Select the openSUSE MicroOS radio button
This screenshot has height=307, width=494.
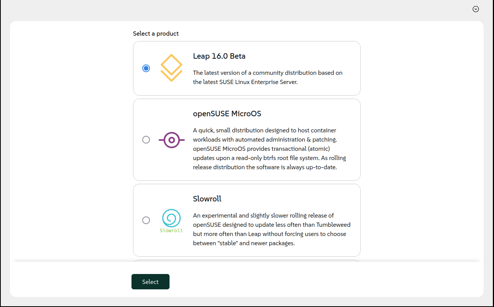pos(146,140)
